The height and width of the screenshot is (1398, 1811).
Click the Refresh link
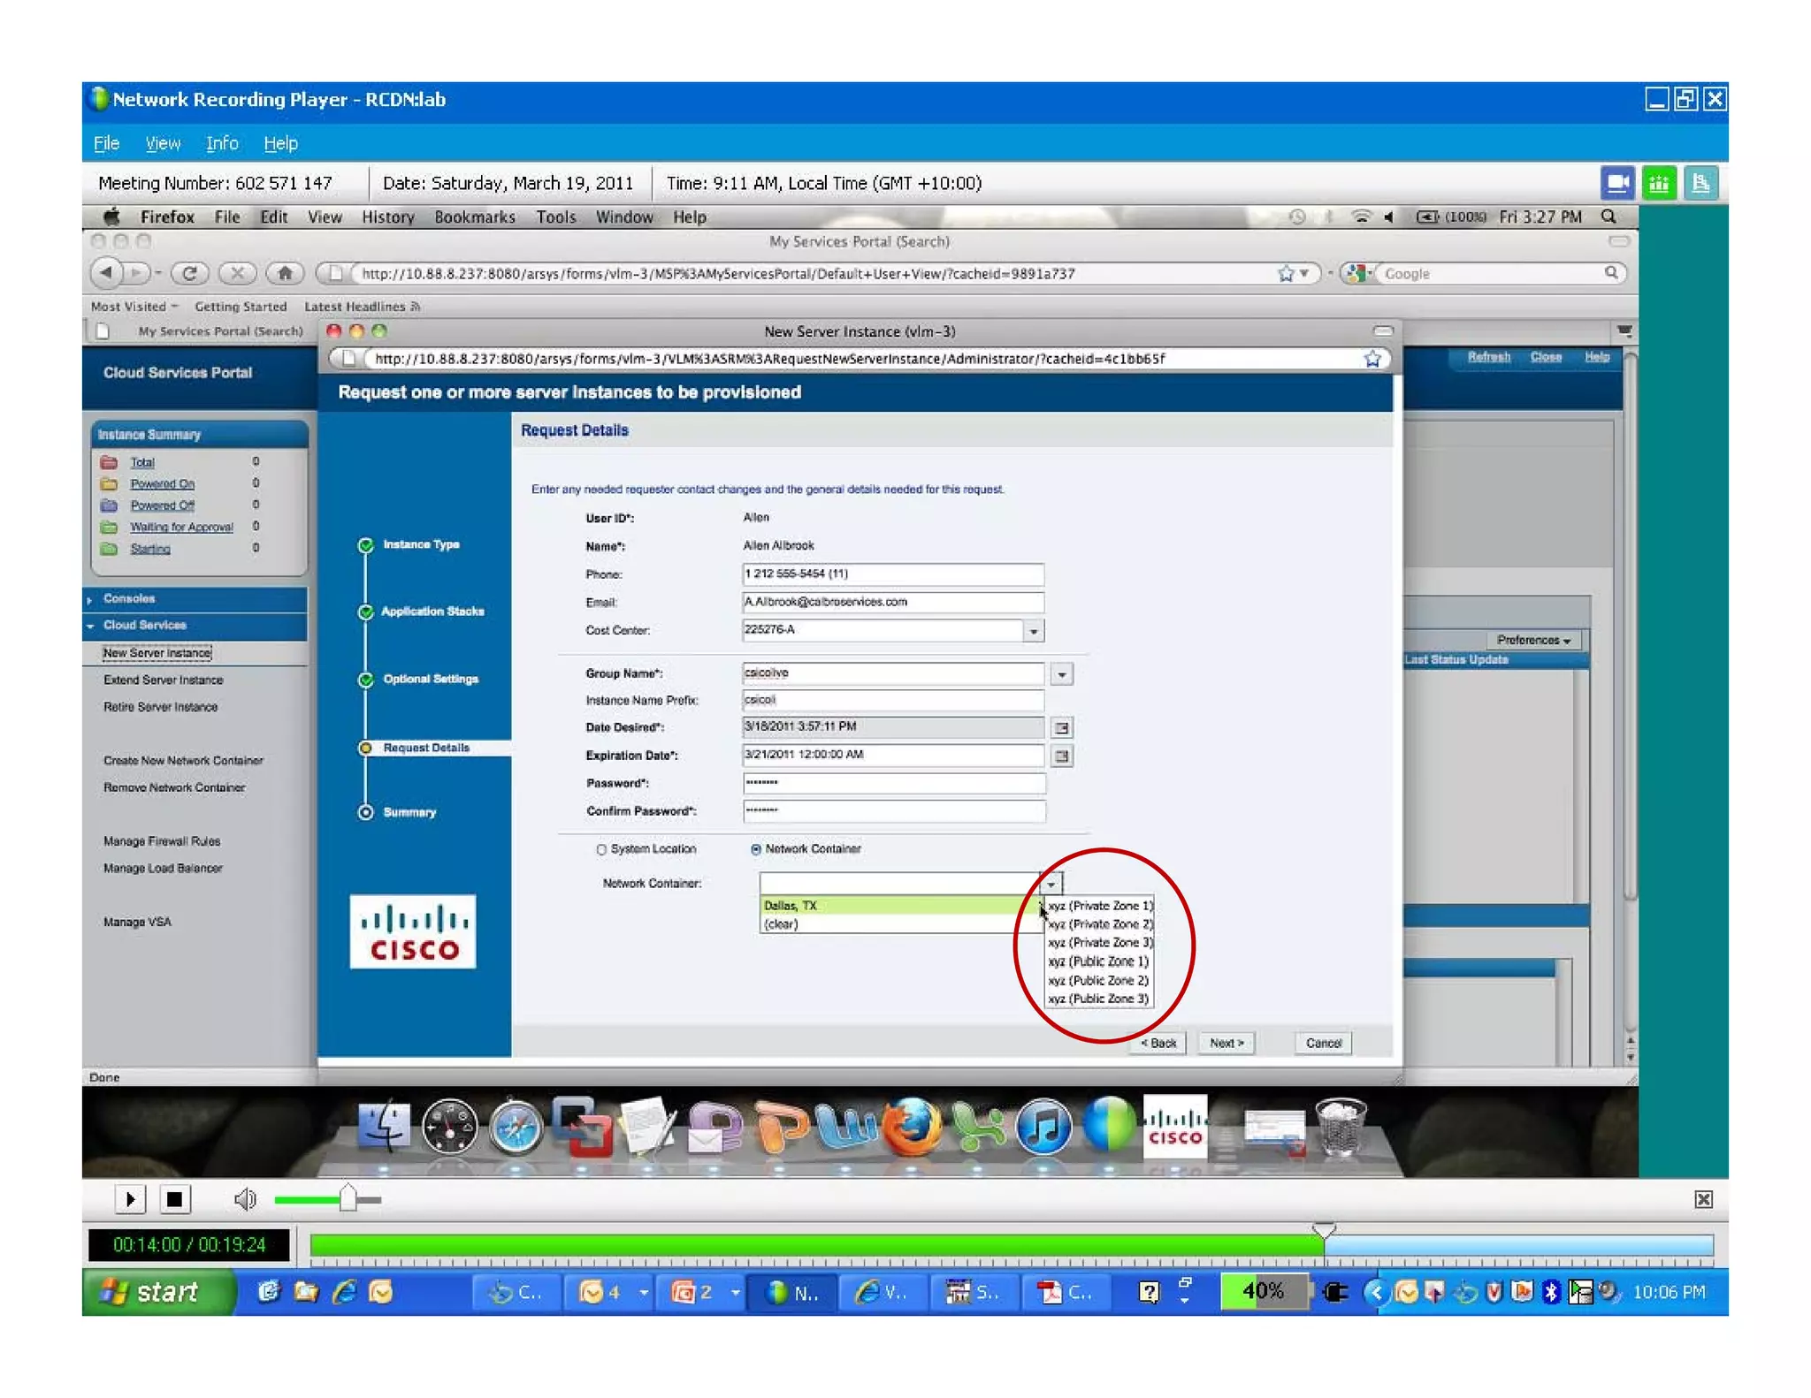click(1488, 357)
